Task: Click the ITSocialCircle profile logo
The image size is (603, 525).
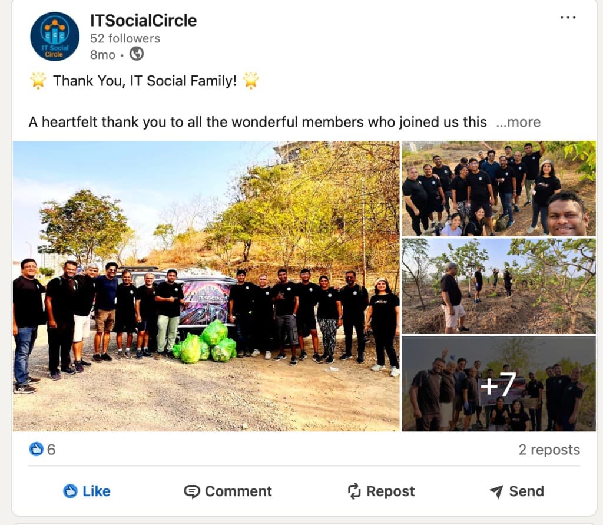Action: click(x=55, y=37)
